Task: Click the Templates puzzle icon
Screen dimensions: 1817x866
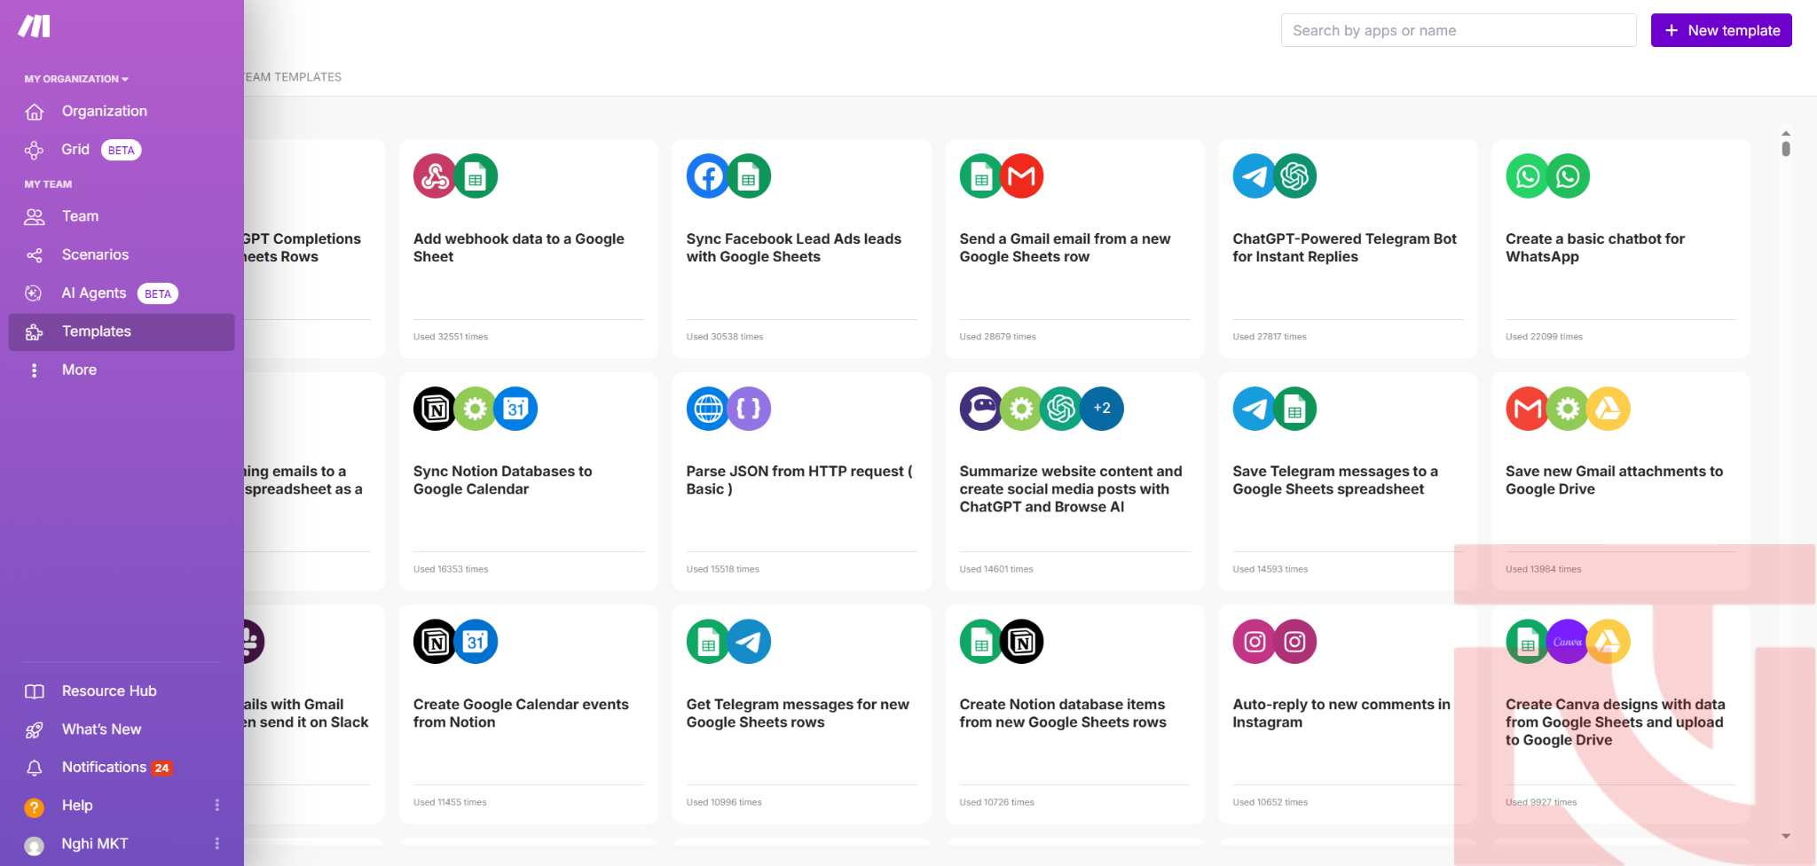Action: tap(35, 332)
